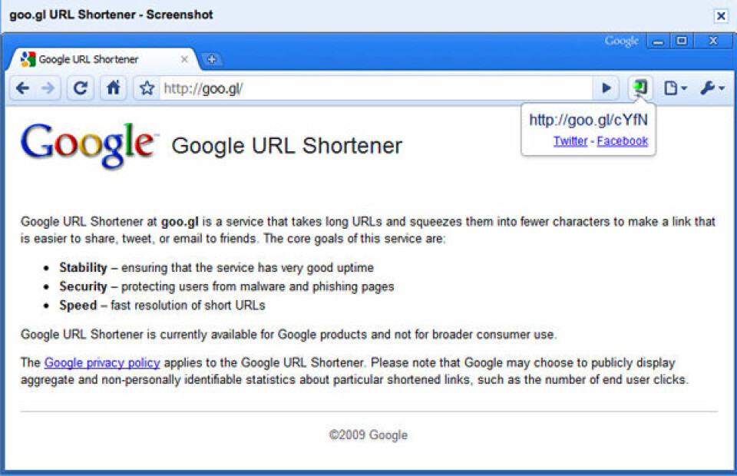Open the page menu dropdown
The width and height of the screenshot is (737, 476).
coord(675,88)
